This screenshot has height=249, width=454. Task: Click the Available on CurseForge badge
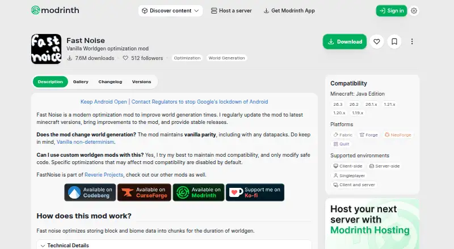click(144, 192)
